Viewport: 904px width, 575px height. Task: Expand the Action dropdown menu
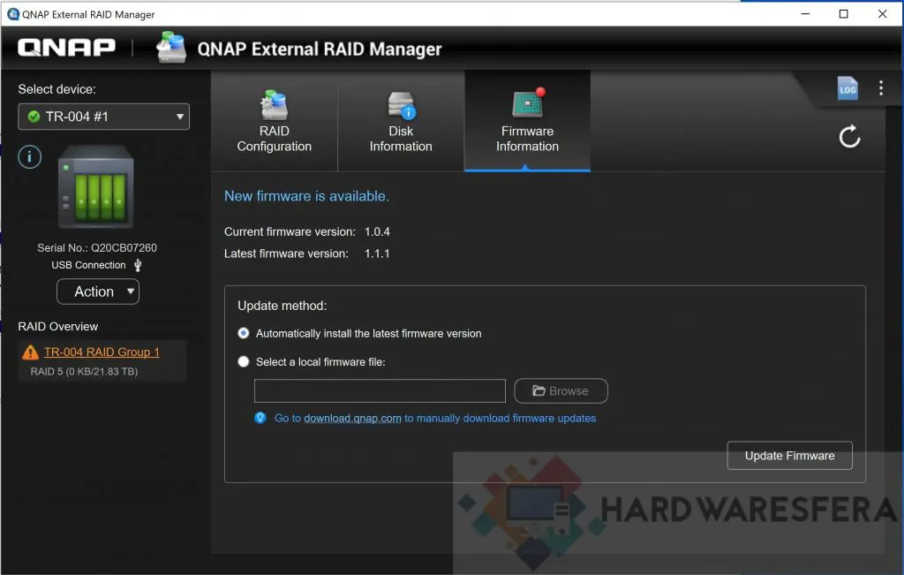(x=98, y=291)
